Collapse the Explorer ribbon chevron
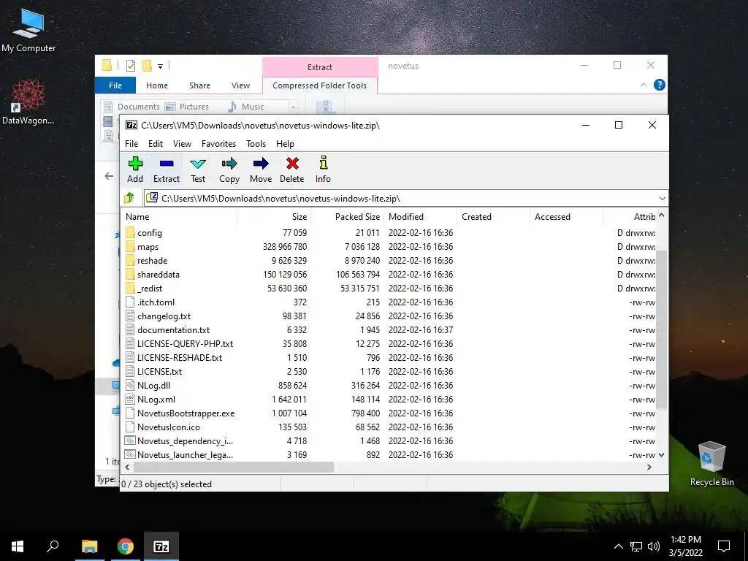This screenshot has height=561, width=748. tap(644, 85)
